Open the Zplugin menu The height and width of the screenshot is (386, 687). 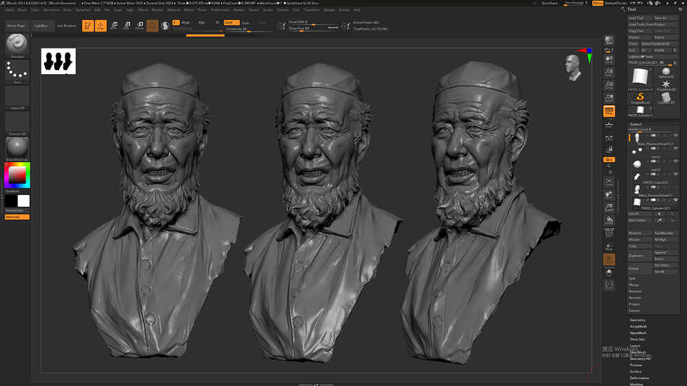pyautogui.click(x=328, y=10)
